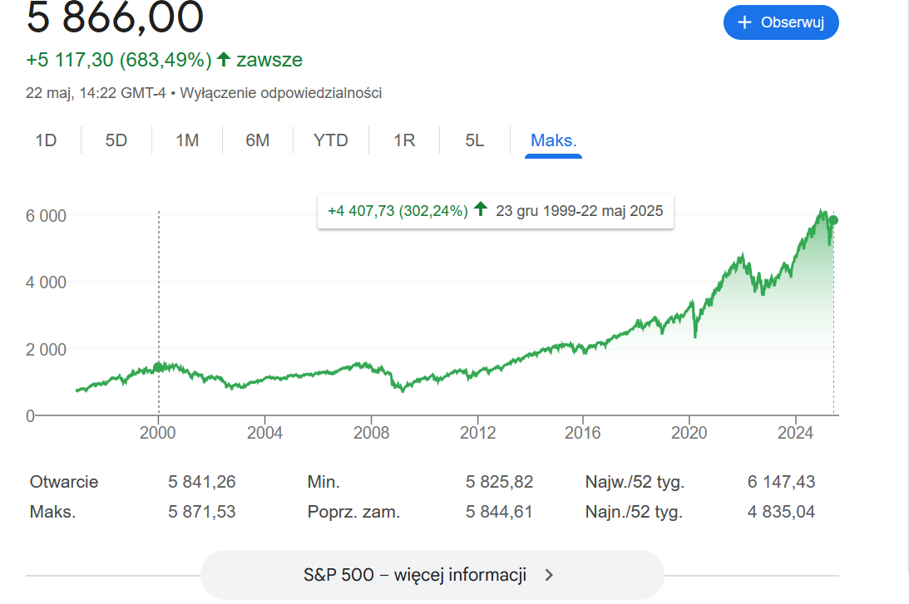Click the green arrow inside the chart tooltip
The image size is (909, 604).
481,210
